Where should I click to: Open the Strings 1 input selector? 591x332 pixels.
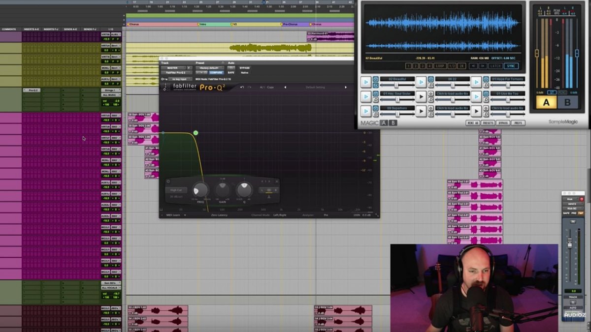[111, 91]
